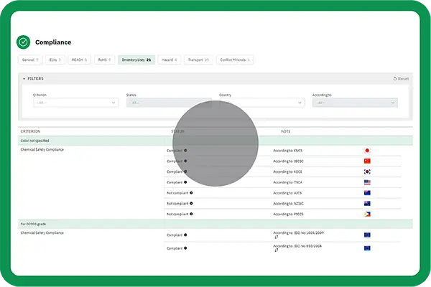This screenshot has height=287, width=431.
Task: Open external link icon under (EC) No 1005/2009
Action: point(277,237)
